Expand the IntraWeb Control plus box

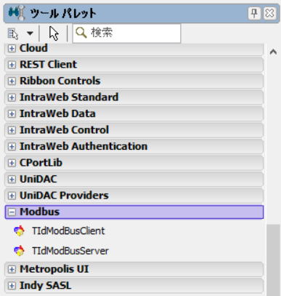[12, 130]
